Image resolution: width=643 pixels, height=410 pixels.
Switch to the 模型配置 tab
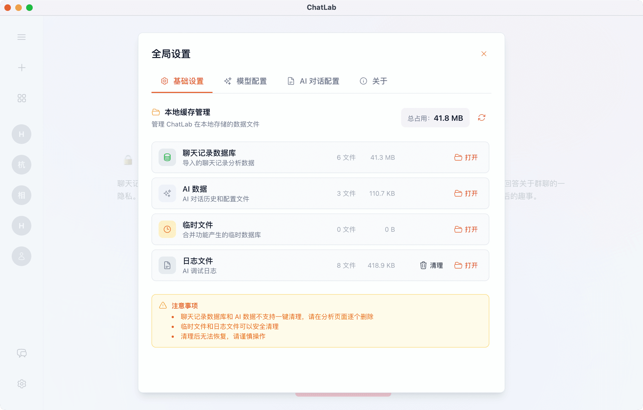click(x=245, y=81)
